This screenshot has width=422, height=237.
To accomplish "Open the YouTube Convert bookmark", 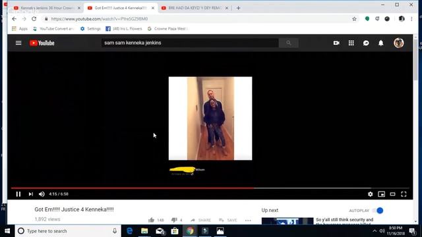I will click(53, 29).
